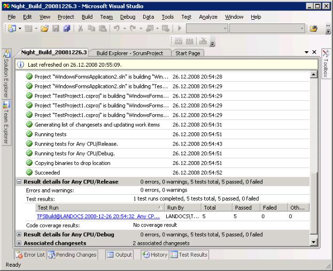
Task: Open the Team Explorer side panel
Action: pos(6,123)
